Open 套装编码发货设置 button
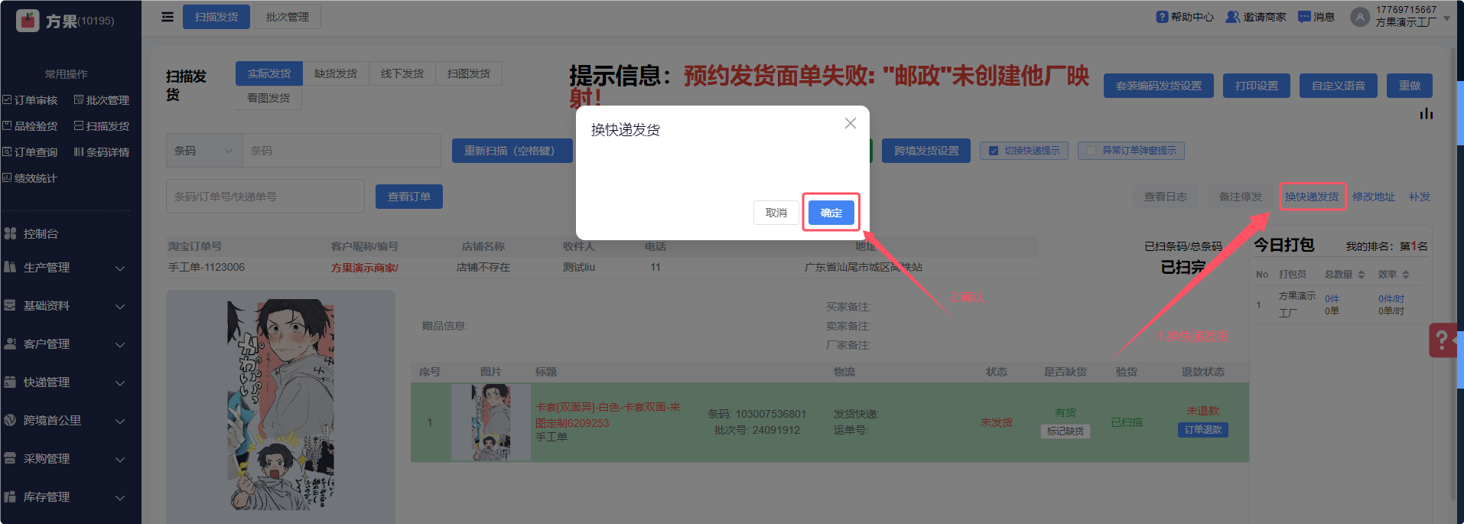This screenshot has width=1464, height=524. 1159,86
